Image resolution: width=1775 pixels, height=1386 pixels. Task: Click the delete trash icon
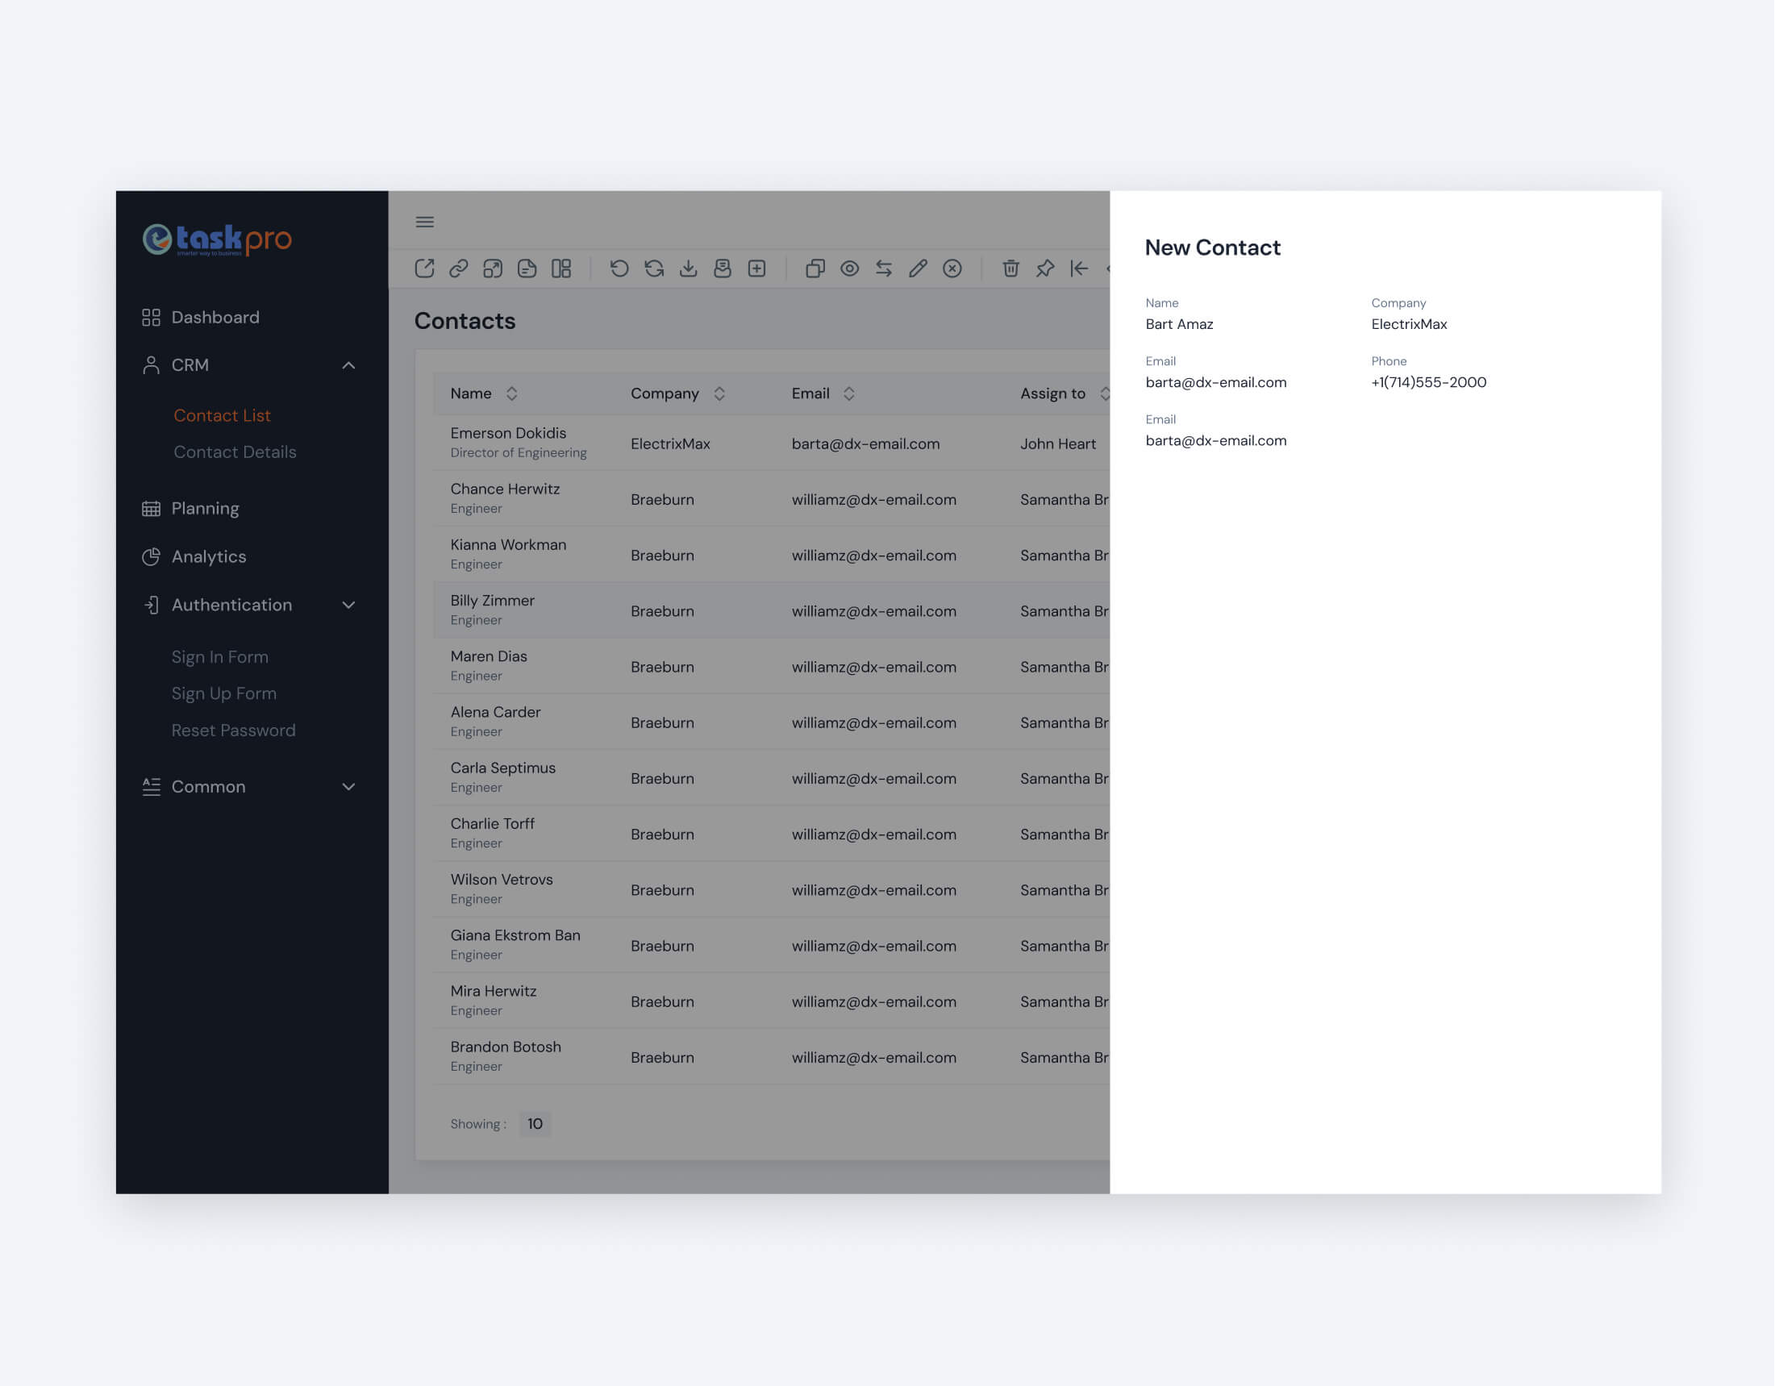click(x=1010, y=268)
